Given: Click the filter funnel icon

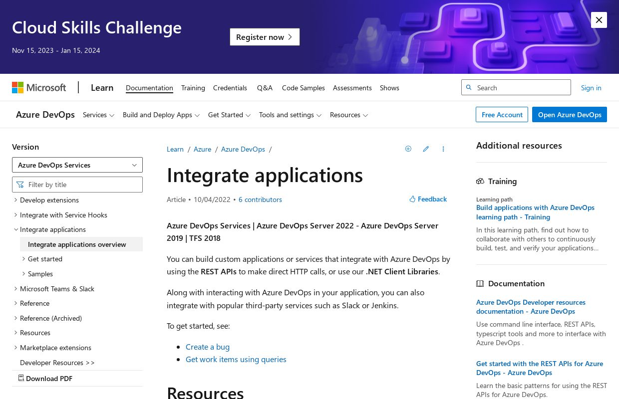Looking at the screenshot, I should pos(20,185).
